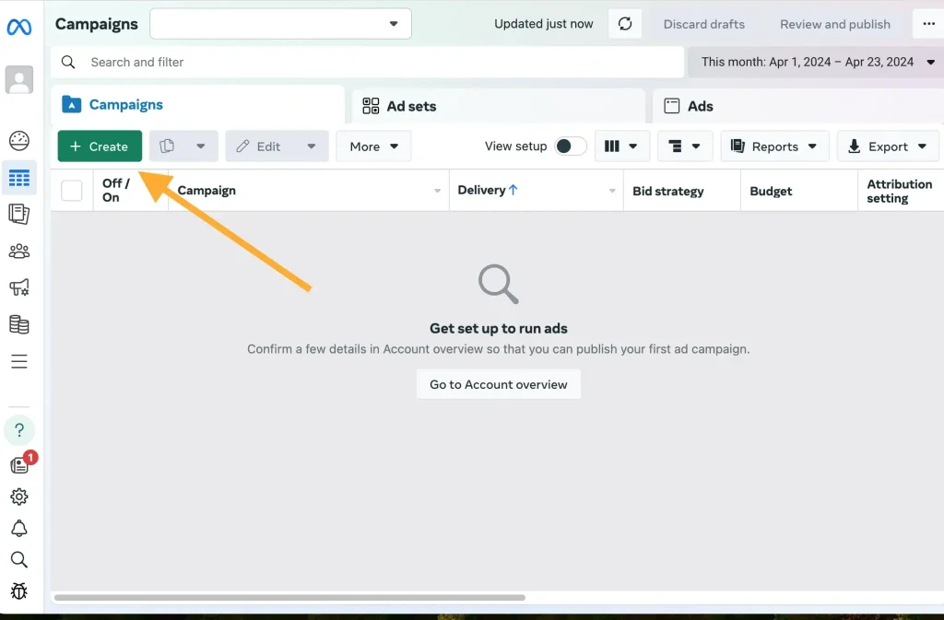Screen dimensions: 944x620
Task: Open the Settings gear icon
Action: tap(18, 497)
